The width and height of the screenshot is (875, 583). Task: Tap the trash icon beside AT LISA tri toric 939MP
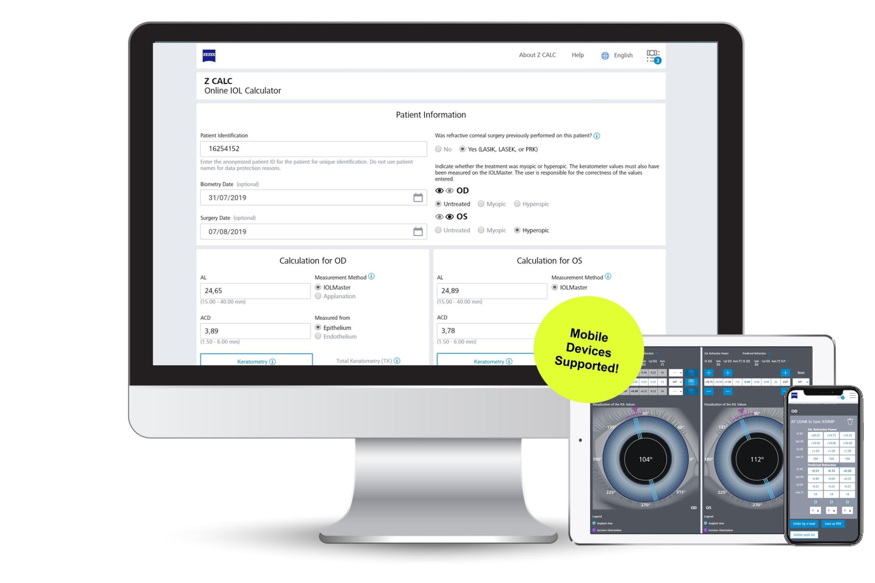click(850, 422)
